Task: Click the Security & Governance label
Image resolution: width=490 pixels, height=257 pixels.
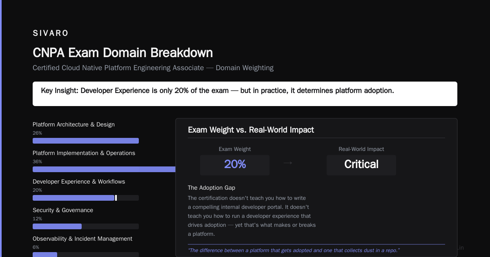Action: (x=63, y=210)
